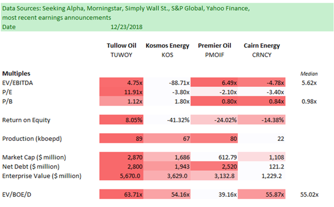Image resolution: width=334 pixels, height=207 pixels.
Task: Select the median EV/BOE/D value 55.02x
Action: (x=309, y=195)
